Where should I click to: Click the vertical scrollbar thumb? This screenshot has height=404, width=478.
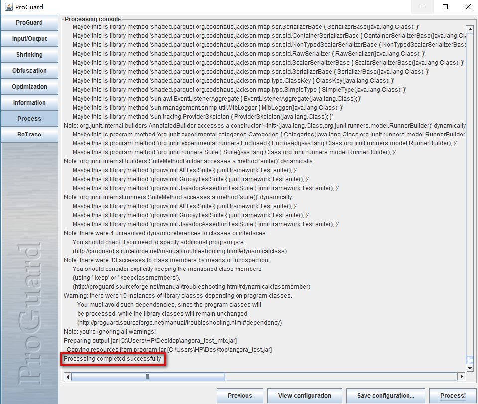[x=470, y=360]
